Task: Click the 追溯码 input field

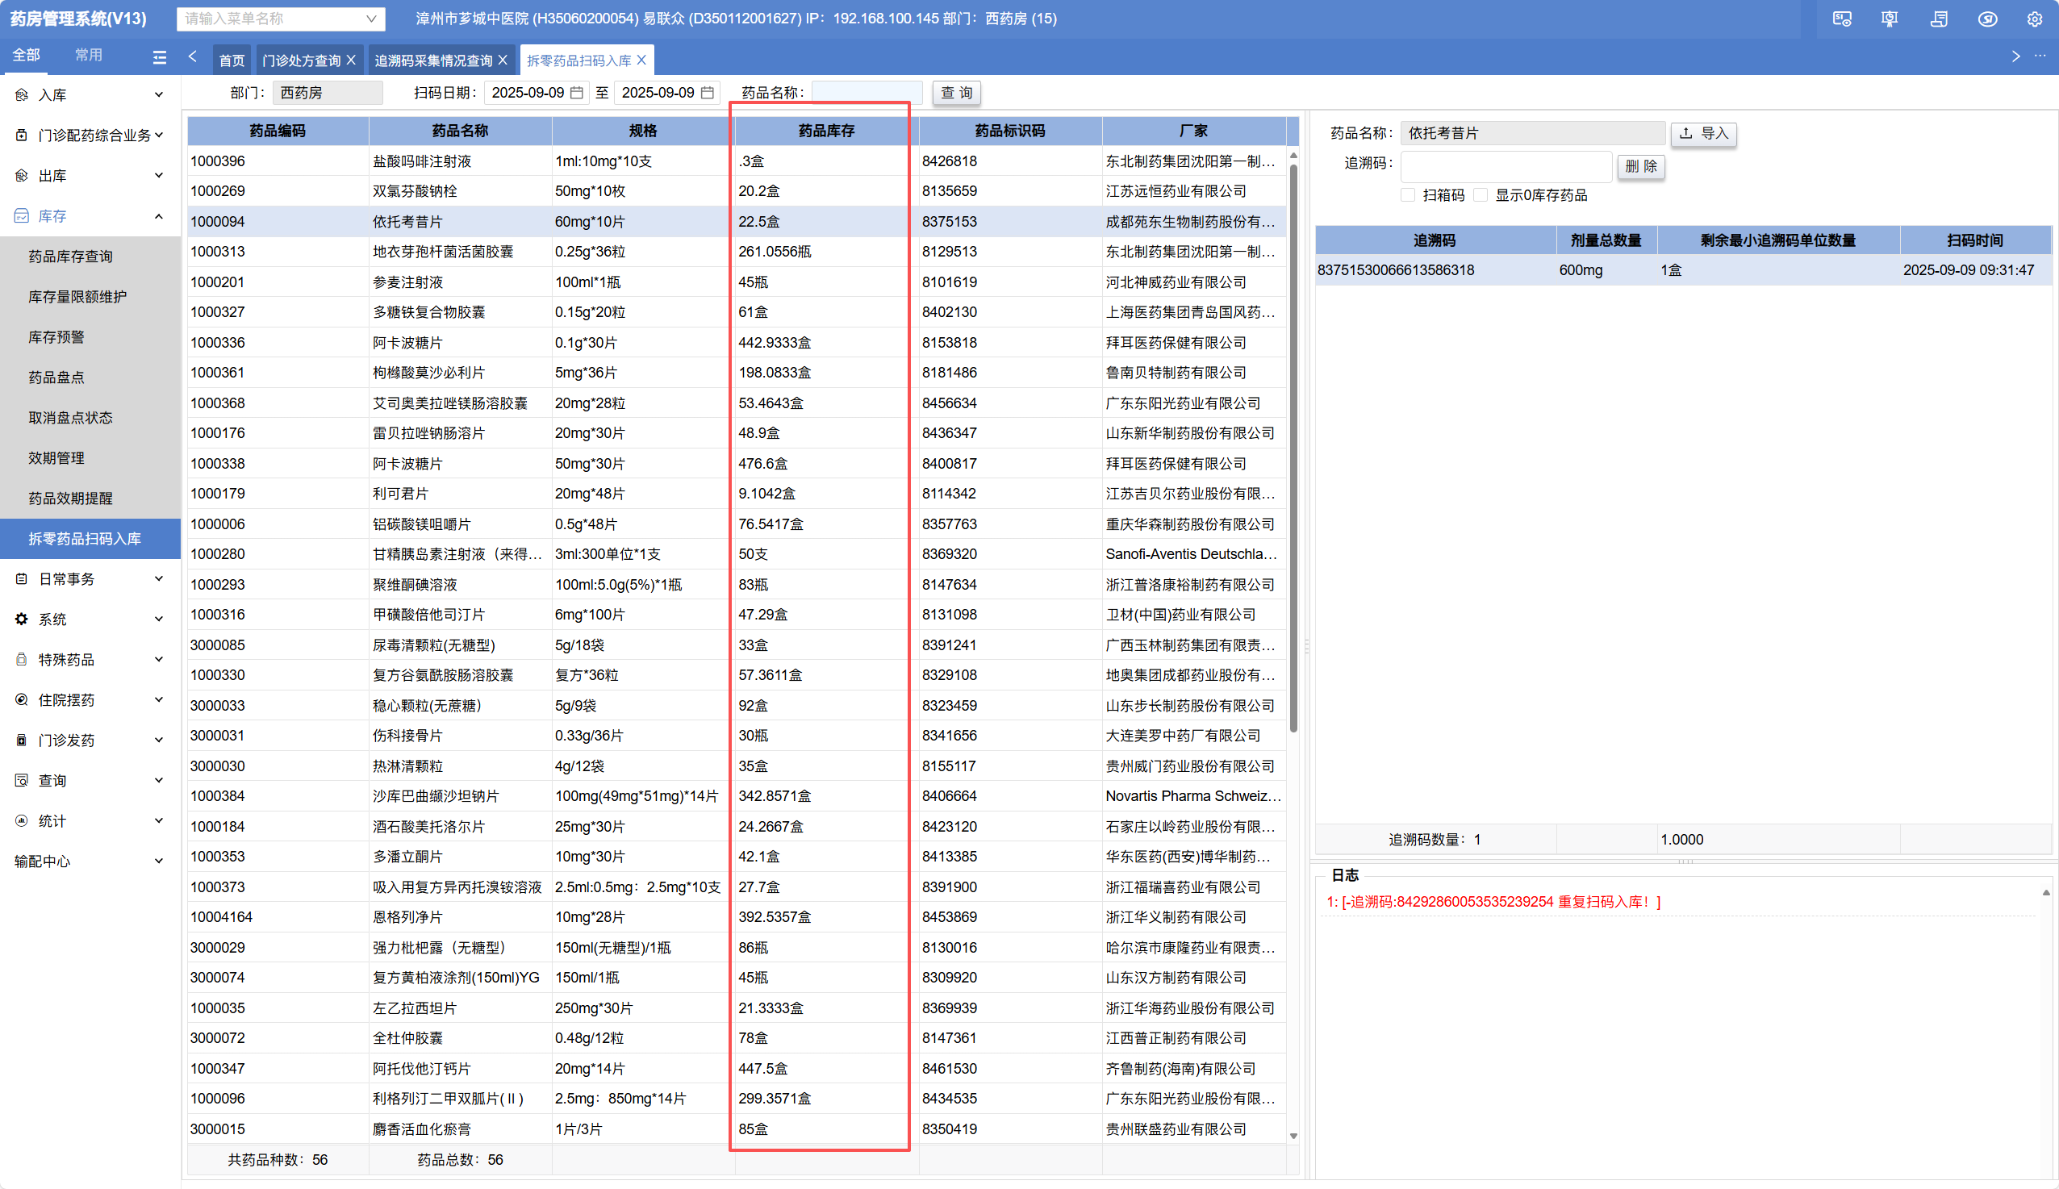Action: (1506, 167)
